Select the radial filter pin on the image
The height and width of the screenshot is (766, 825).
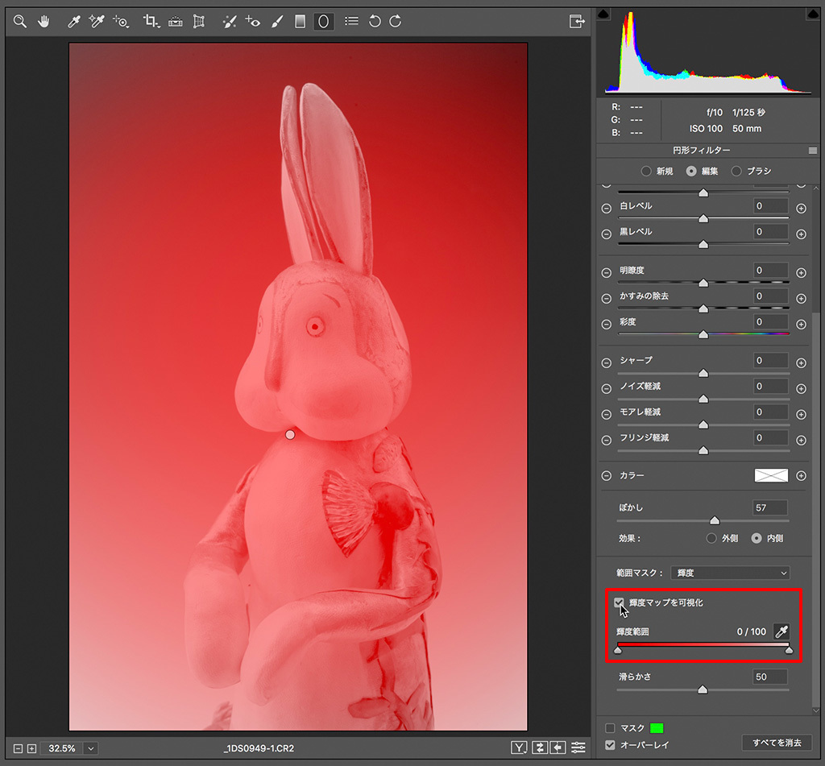(x=290, y=435)
